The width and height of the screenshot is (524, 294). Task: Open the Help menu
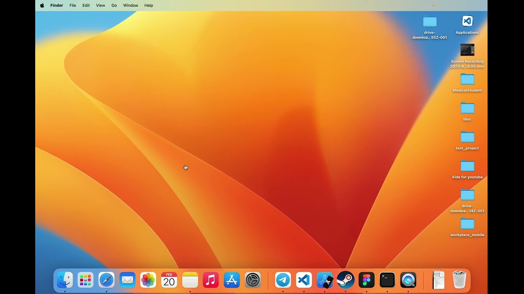(149, 5)
